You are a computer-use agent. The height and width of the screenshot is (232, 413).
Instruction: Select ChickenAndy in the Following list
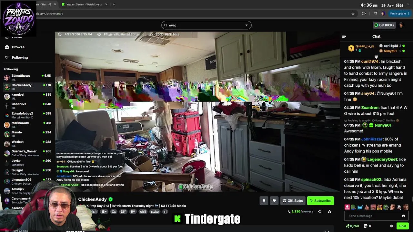[27, 87]
